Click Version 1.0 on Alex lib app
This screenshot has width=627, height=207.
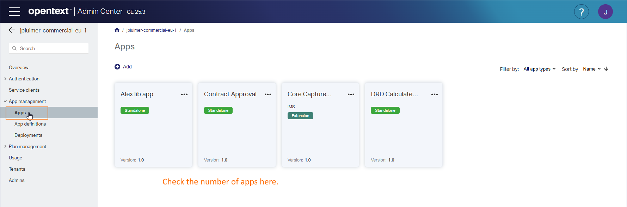click(x=132, y=160)
